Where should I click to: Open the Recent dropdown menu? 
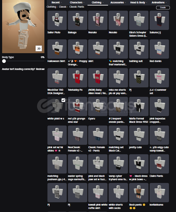point(57,2)
